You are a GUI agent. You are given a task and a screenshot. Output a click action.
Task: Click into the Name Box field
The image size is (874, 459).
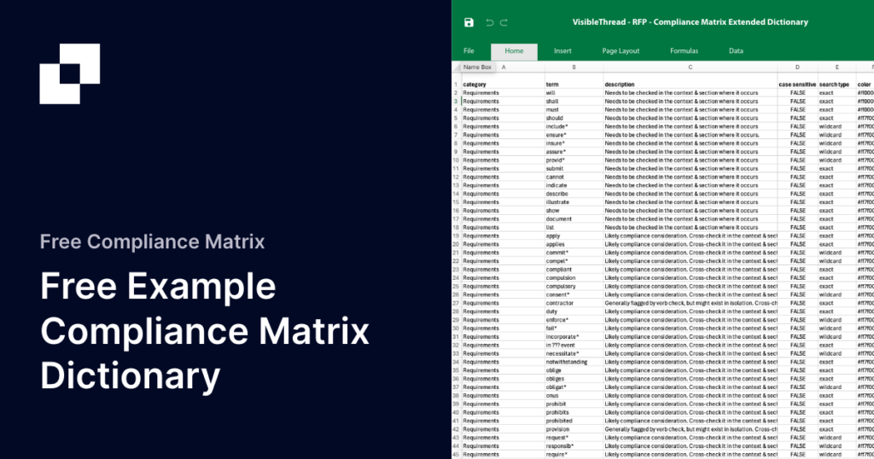[477, 67]
